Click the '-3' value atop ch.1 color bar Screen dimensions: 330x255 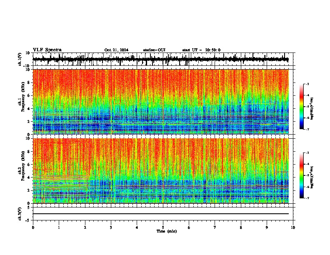307,84
